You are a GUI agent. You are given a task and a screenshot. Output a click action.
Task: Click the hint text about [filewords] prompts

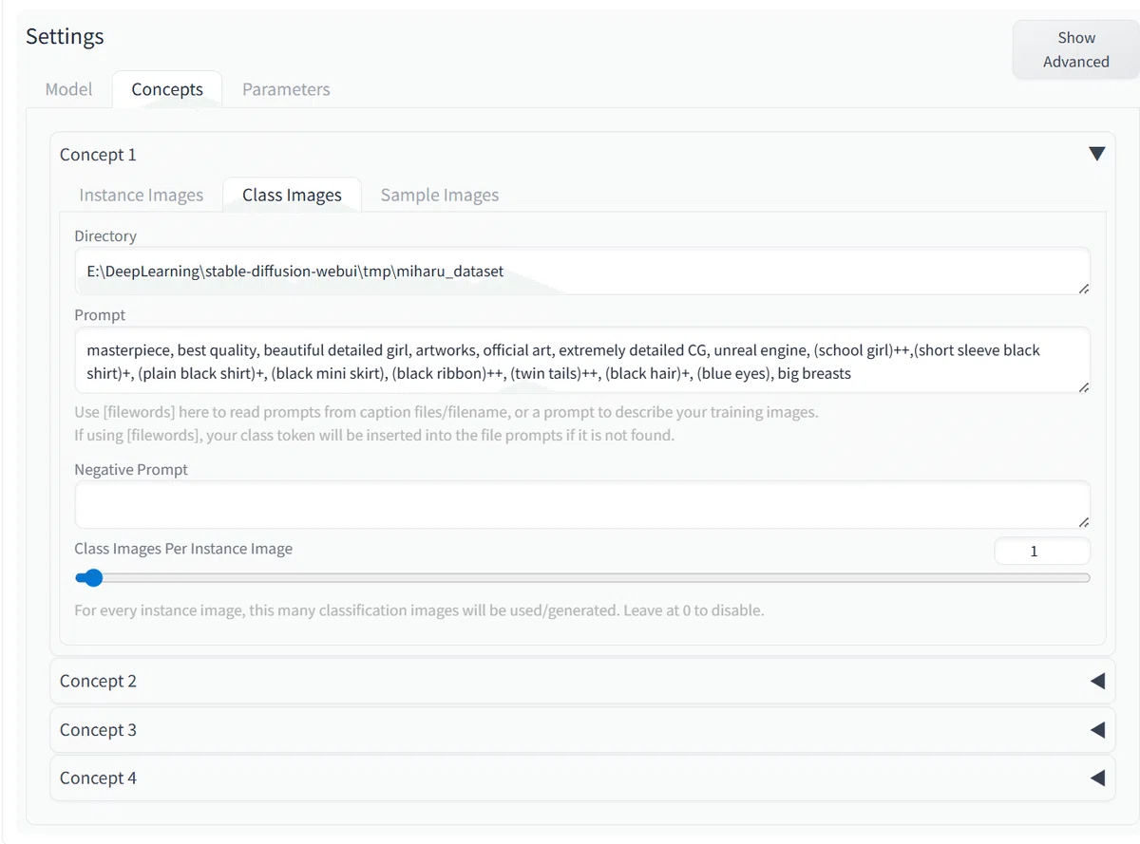(446, 423)
